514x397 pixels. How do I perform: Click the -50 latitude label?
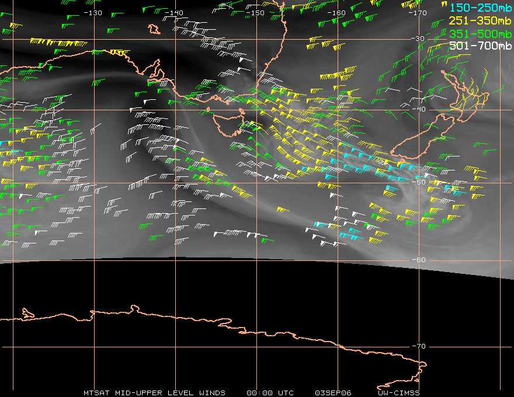point(419,182)
